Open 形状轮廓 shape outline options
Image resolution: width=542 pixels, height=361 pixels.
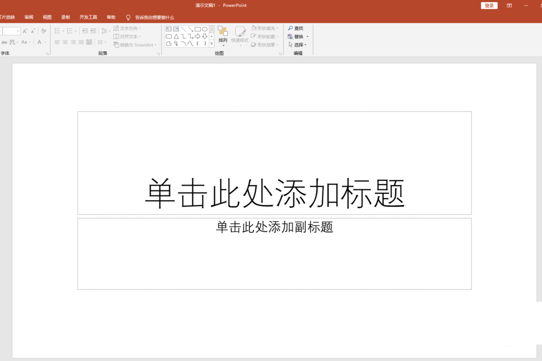(x=265, y=36)
